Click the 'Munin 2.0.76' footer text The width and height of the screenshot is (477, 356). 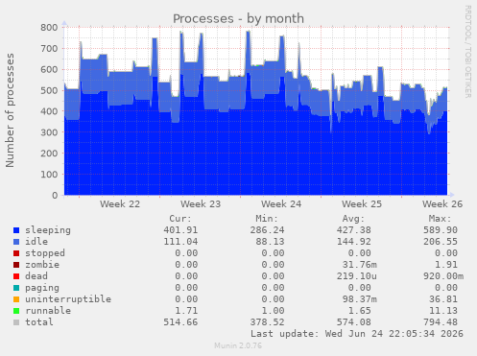238,345
